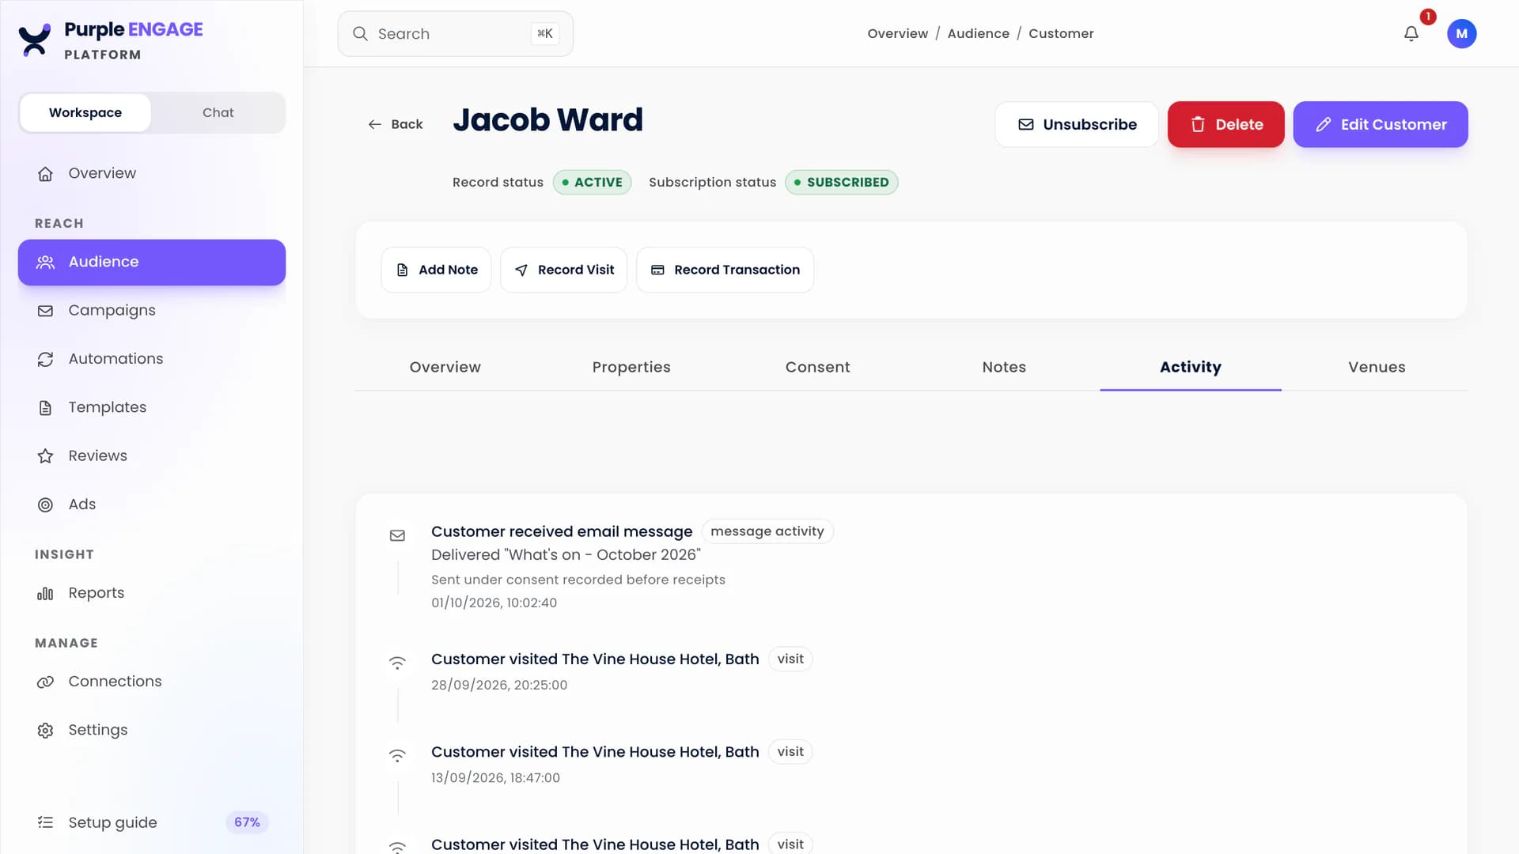Focus the Search input field

pyautogui.click(x=456, y=33)
